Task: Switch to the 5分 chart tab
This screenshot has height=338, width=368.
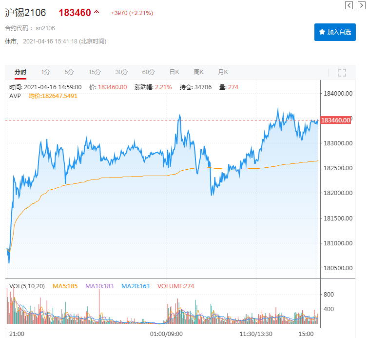Action: point(69,72)
